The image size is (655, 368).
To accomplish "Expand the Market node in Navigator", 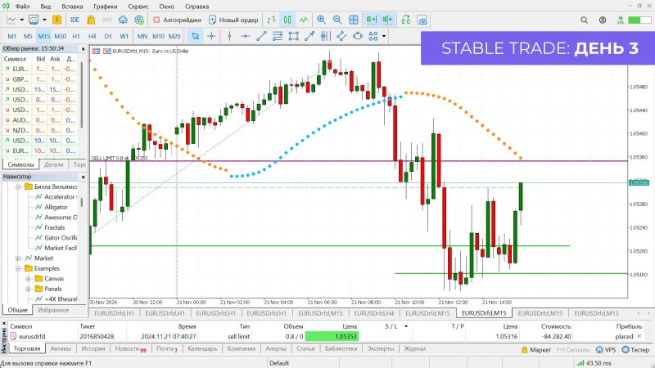I will point(18,258).
